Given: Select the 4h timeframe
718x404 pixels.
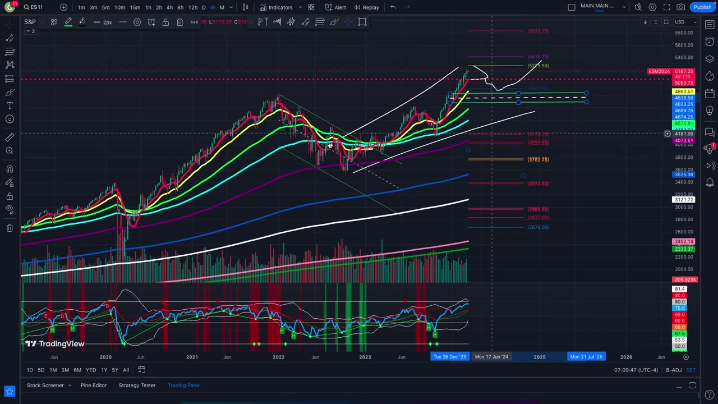Looking at the screenshot, I should coord(169,7).
